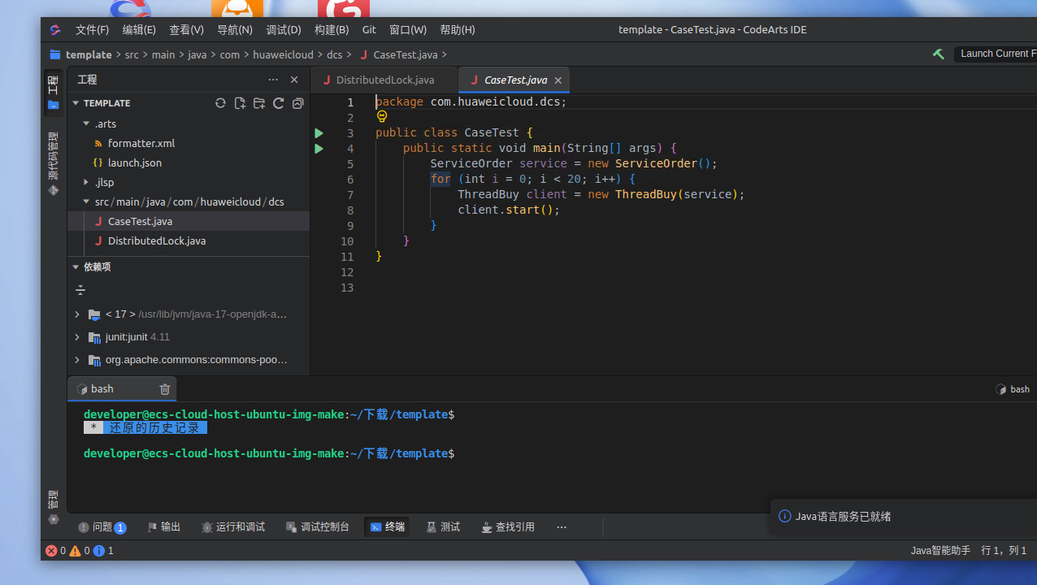
Task: Switch to the DistributedLock.java tab
Action: click(x=384, y=80)
